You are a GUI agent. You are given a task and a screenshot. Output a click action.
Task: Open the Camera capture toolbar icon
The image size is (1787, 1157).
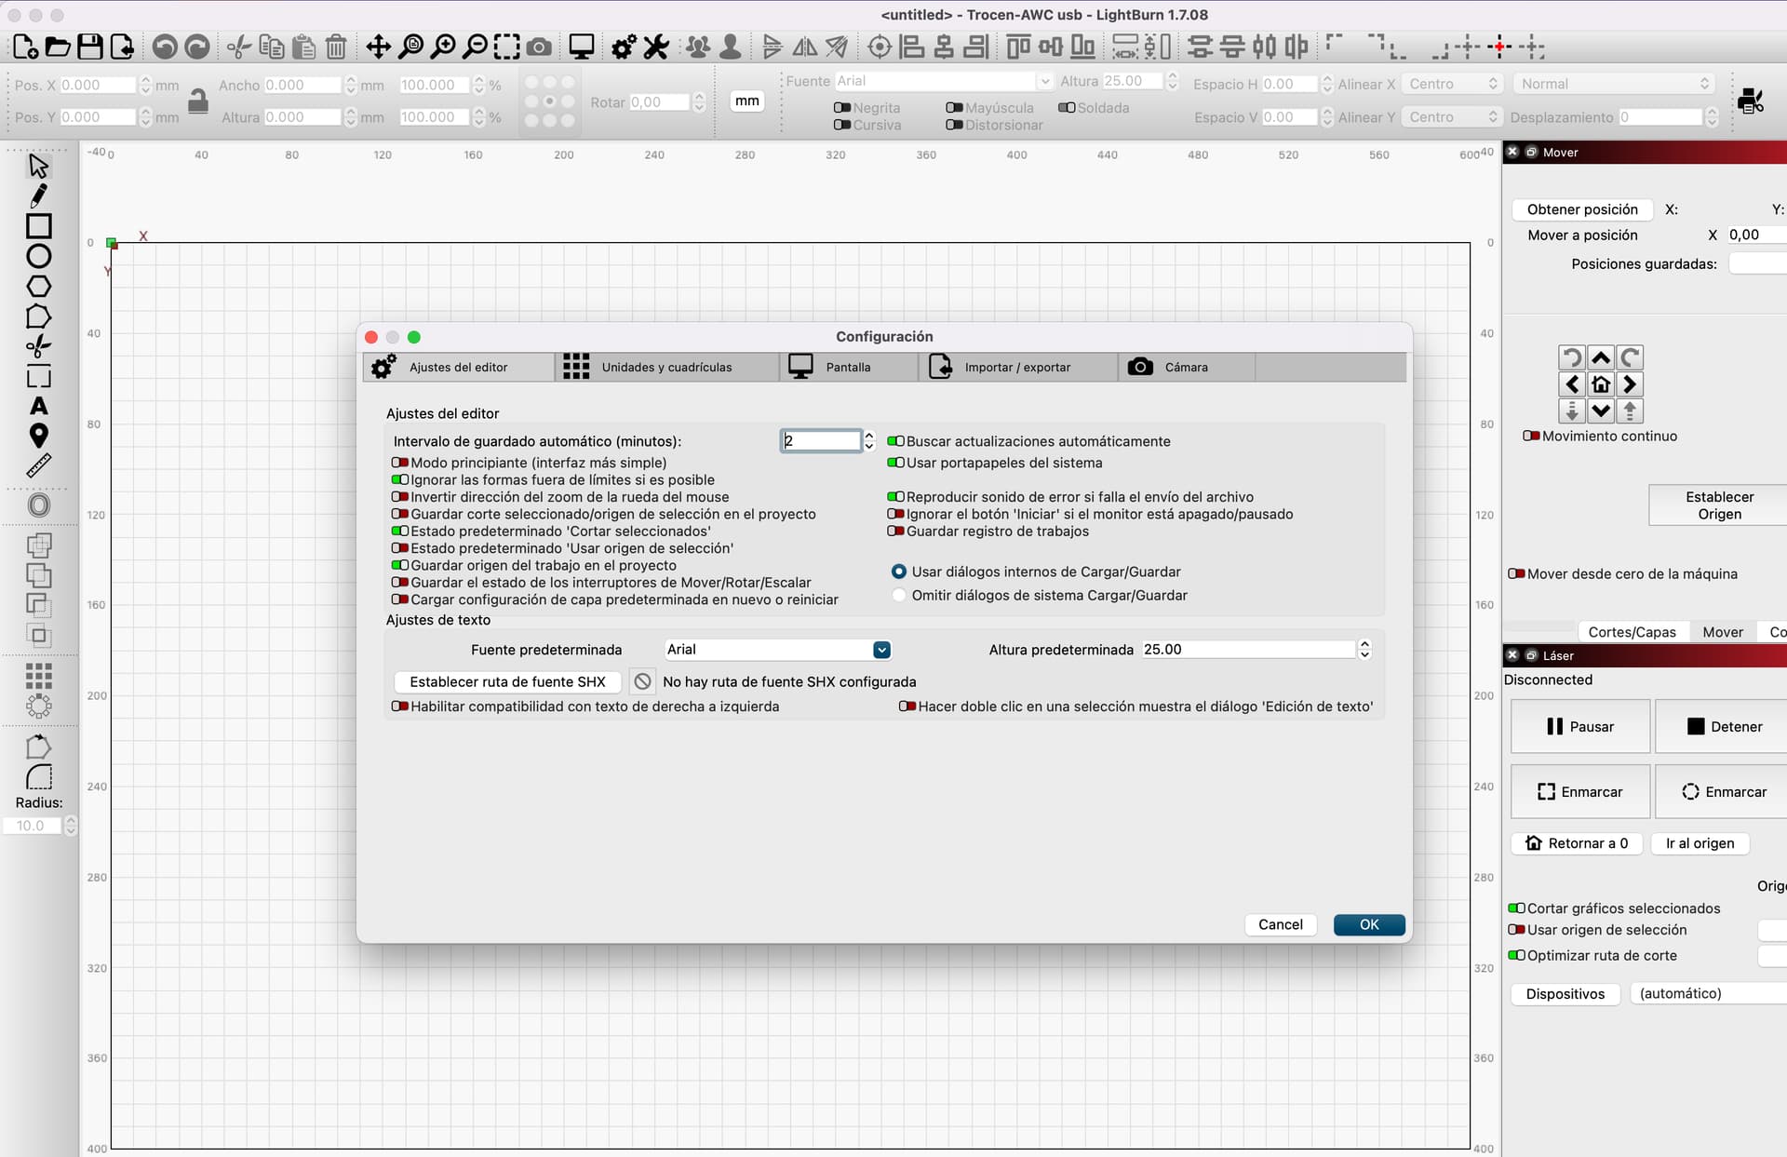(x=538, y=47)
